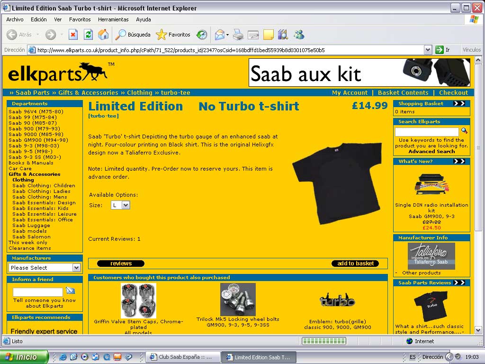Open the Favoritos menu in menu bar

[x=80, y=19]
